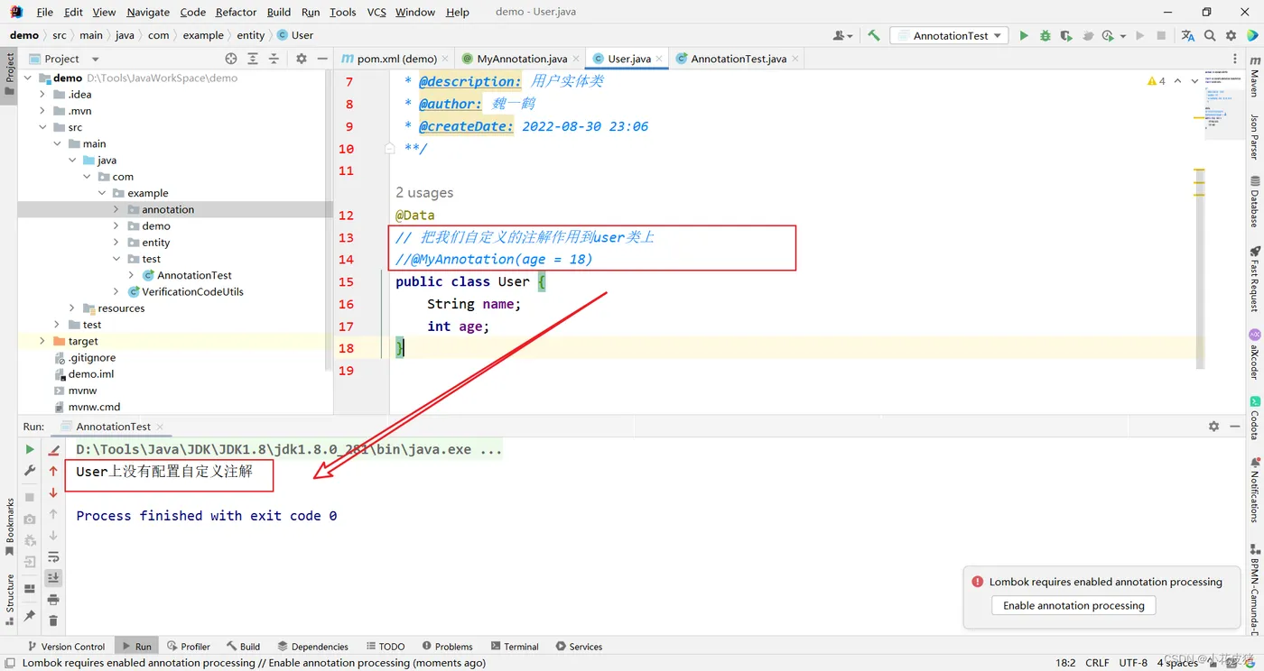Open the Codota side panel
1264x671 pixels.
point(1255,417)
